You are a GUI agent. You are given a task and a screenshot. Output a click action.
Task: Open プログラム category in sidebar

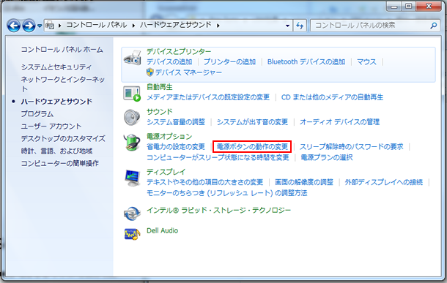click(37, 114)
